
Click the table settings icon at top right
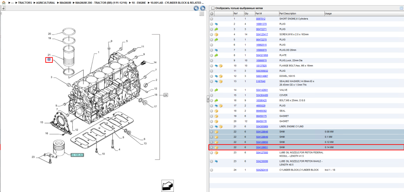tap(401, 8)
